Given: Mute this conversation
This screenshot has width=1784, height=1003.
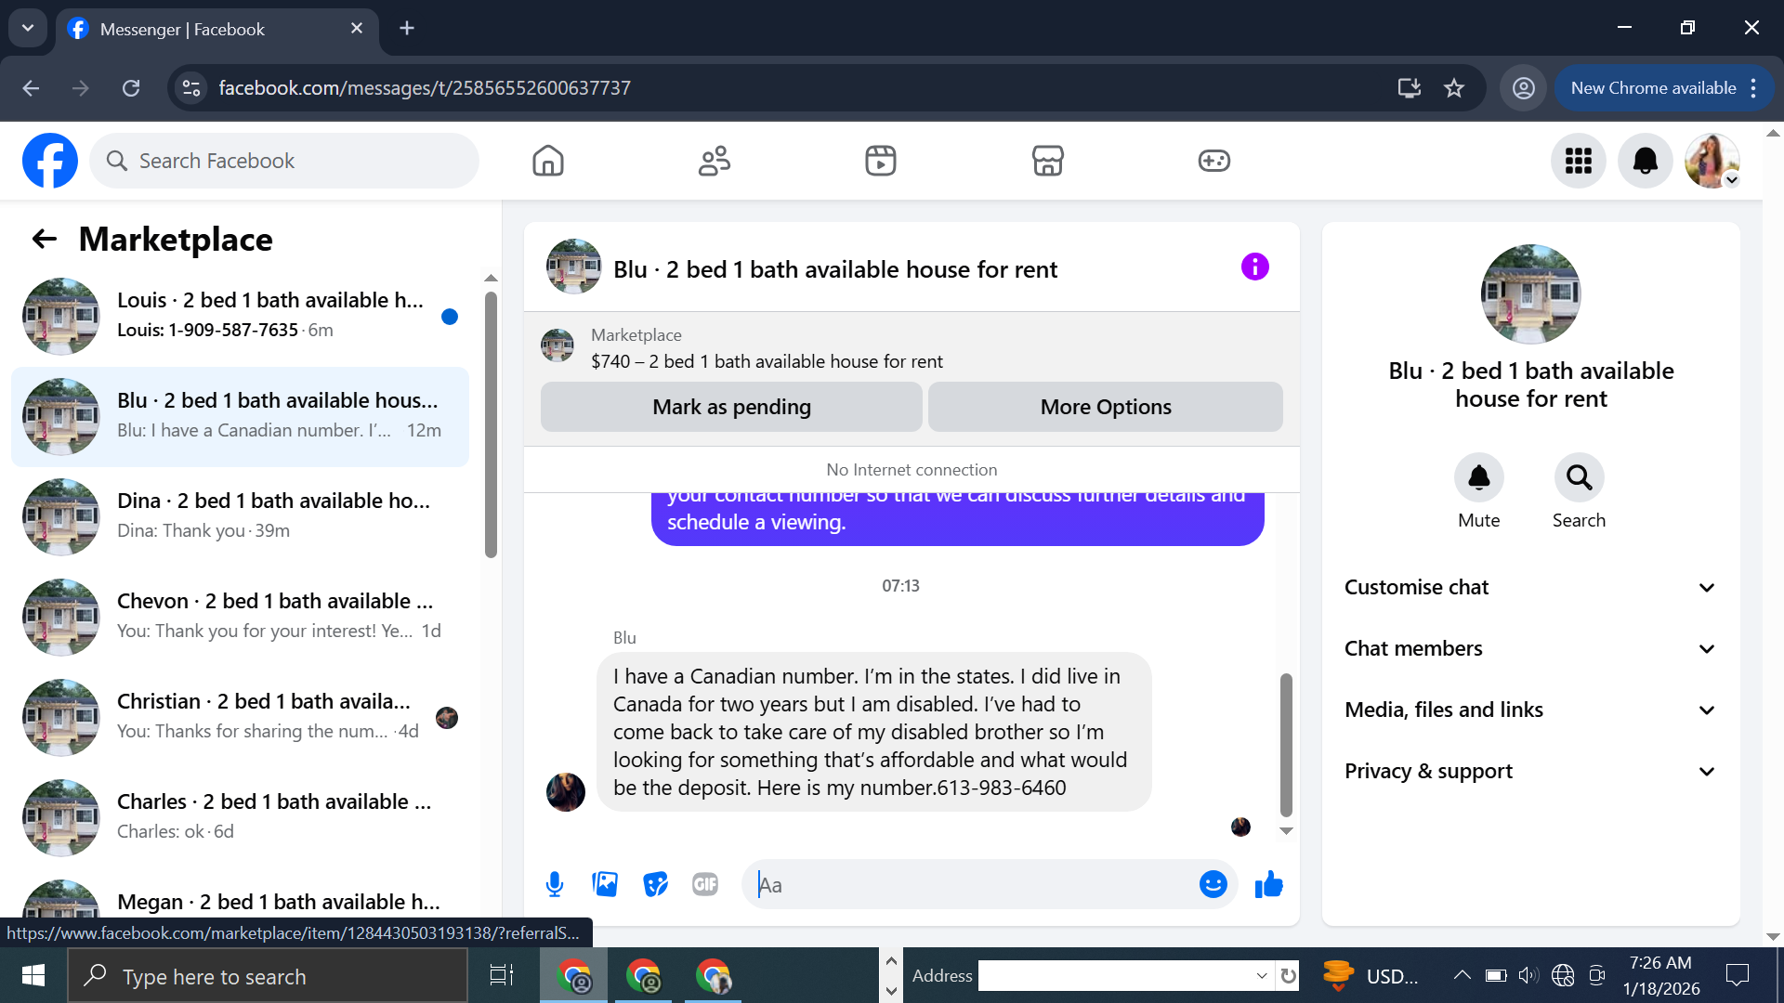Looking at the screenshot, I should (x=1478, y=478).
